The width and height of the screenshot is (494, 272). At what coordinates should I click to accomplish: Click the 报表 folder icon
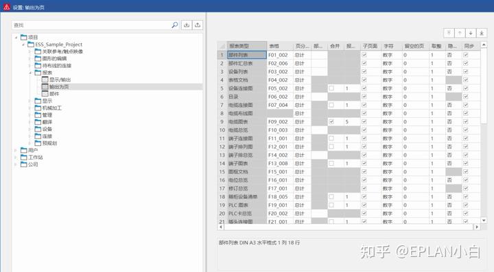38,73
